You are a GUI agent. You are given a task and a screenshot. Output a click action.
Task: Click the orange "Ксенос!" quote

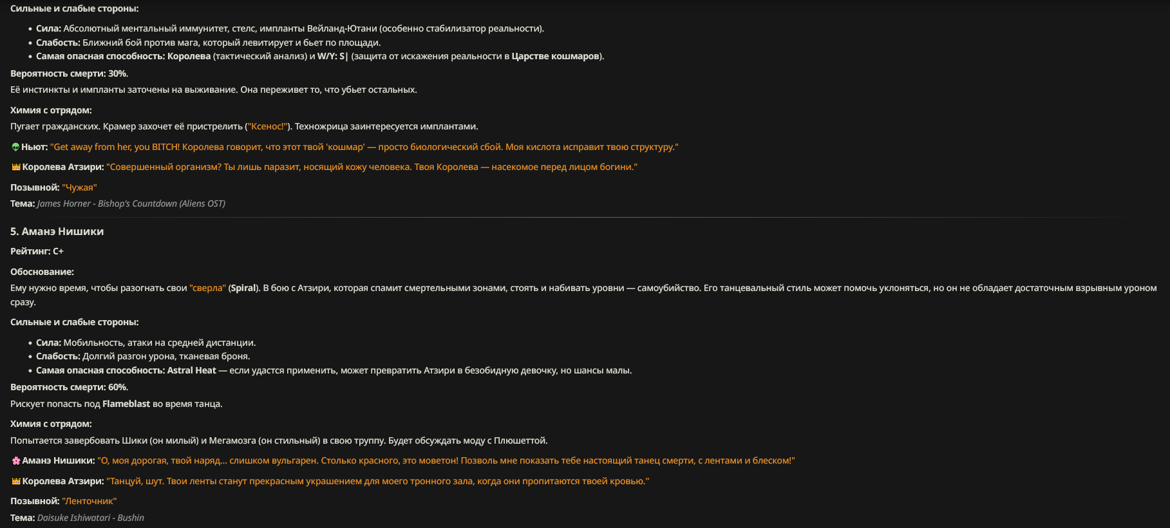pos(268,127)
